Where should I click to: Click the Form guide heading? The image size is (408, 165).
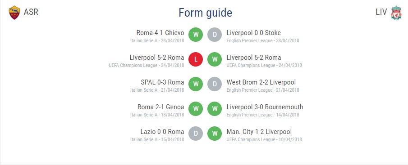point(205,13)
